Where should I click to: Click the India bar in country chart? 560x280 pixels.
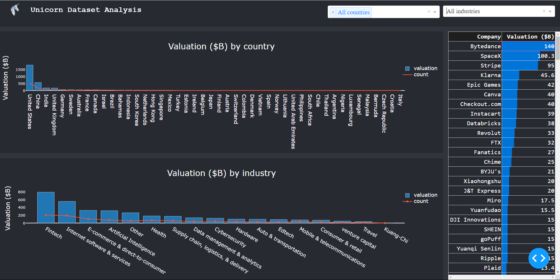[x=46, y=89]
